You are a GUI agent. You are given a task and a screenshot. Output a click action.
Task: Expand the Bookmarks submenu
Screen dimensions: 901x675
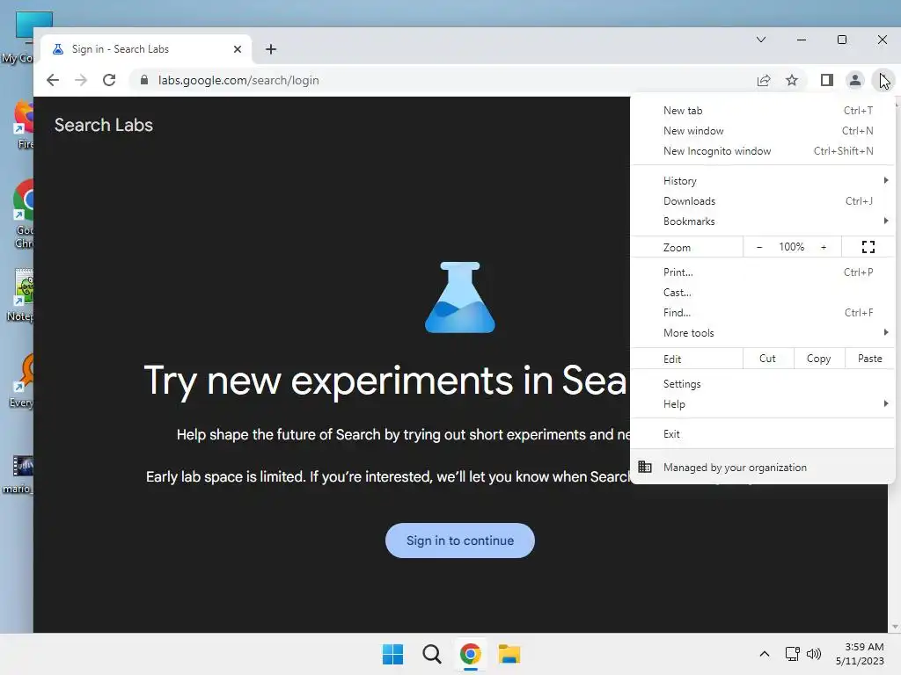pos(763,221)
